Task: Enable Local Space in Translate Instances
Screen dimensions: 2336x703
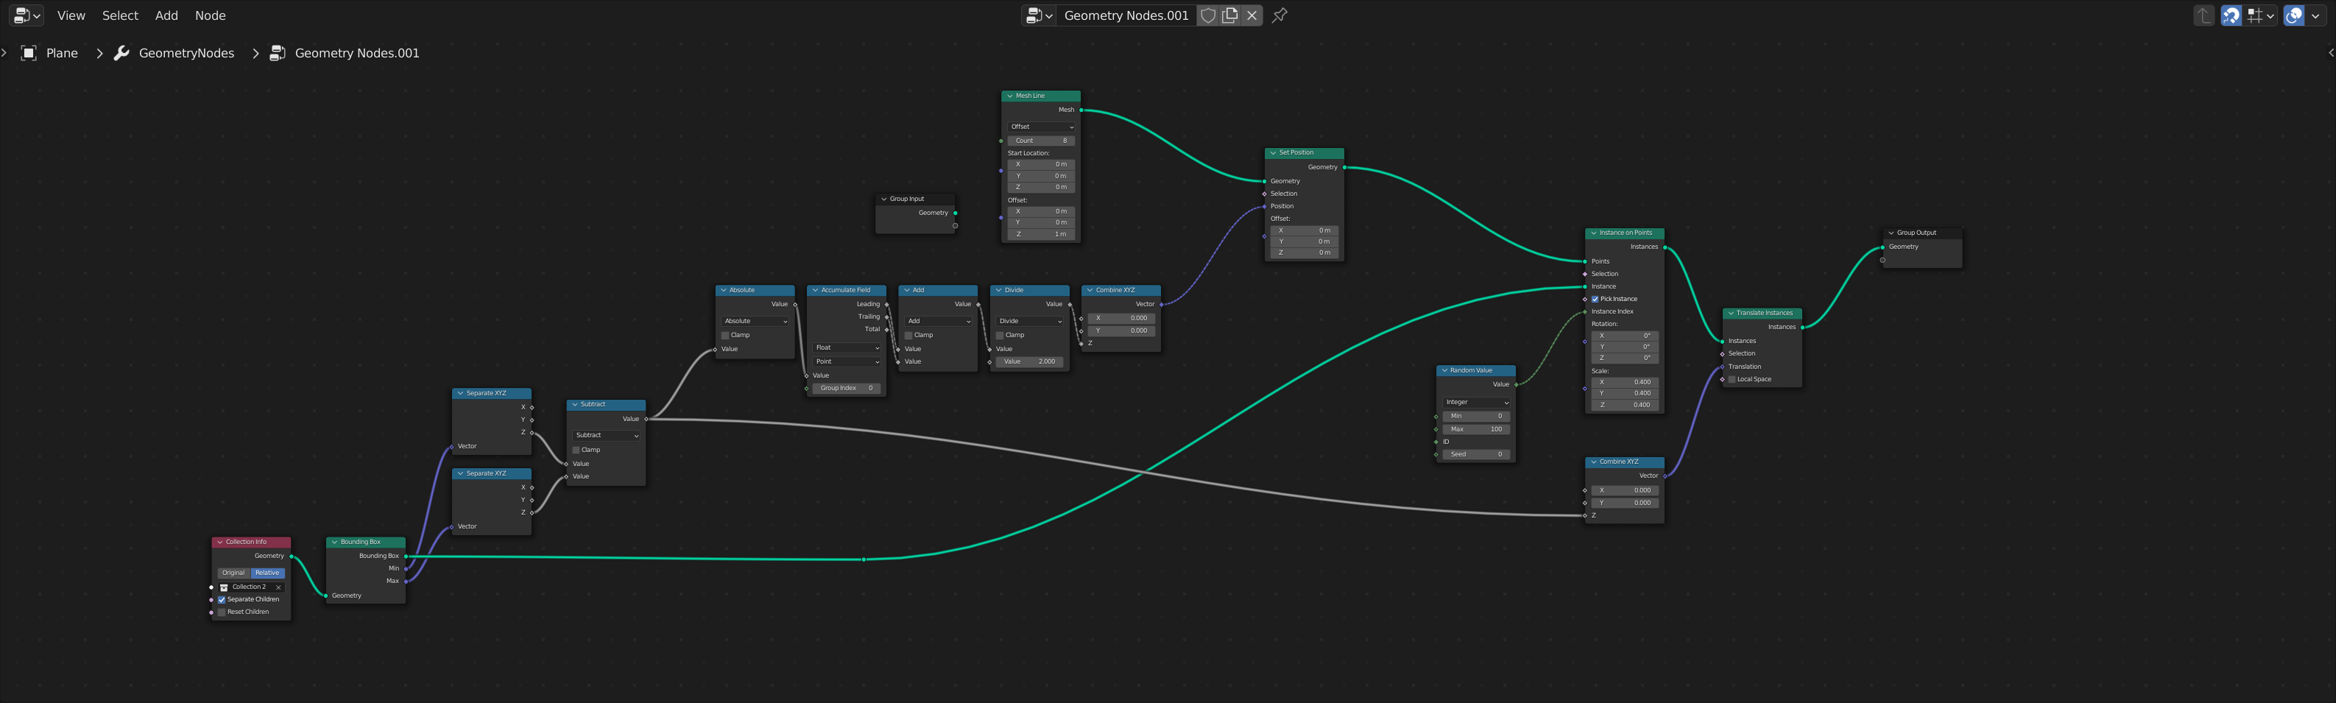Action: point(1732,379)
